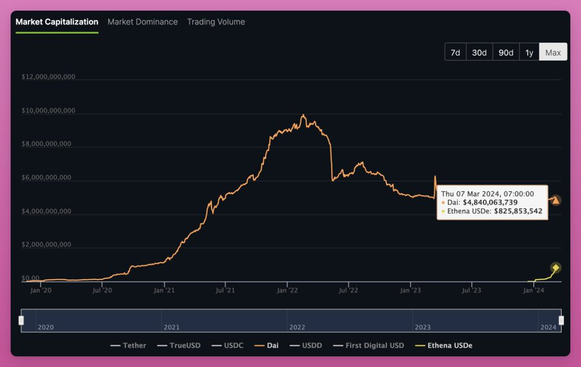The height and width of the screenshot is (367, 581).
Task: Open the Trading Volume tab
Action: tap(216, 22)
